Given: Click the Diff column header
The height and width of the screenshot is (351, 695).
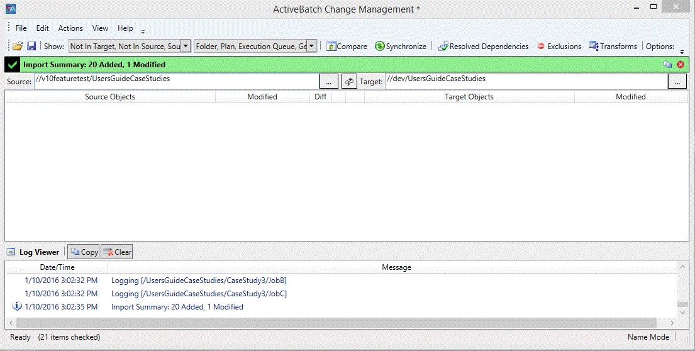Looking at the screenshot, I should click(321, 97).
